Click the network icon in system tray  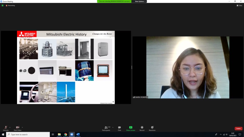pos(224,135)
